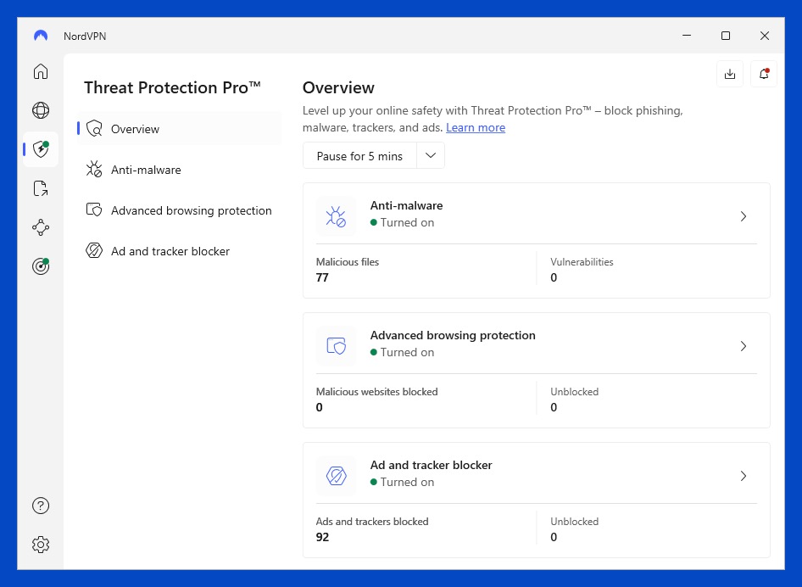Click the Advanced browsing protection card icon
The width and height of the screenshot is (802, 587).
[336, 346]
